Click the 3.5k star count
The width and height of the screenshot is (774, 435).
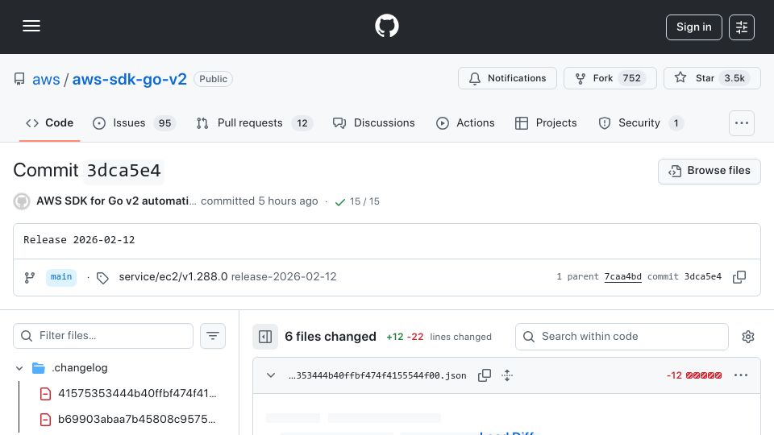(x=734, y=78)
